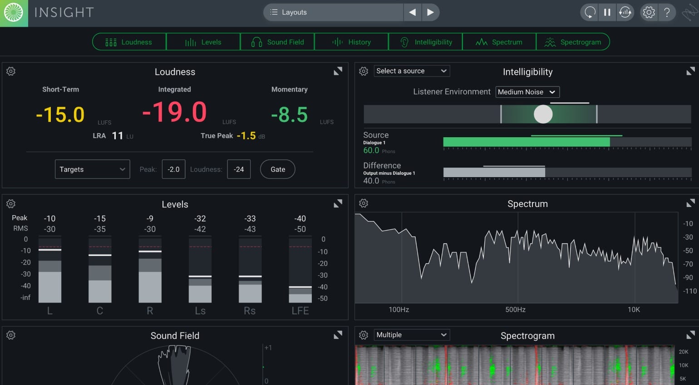699x385 pixels.
Task: Open Intelligibility panel settings gear
Action: tap(364, 71)
